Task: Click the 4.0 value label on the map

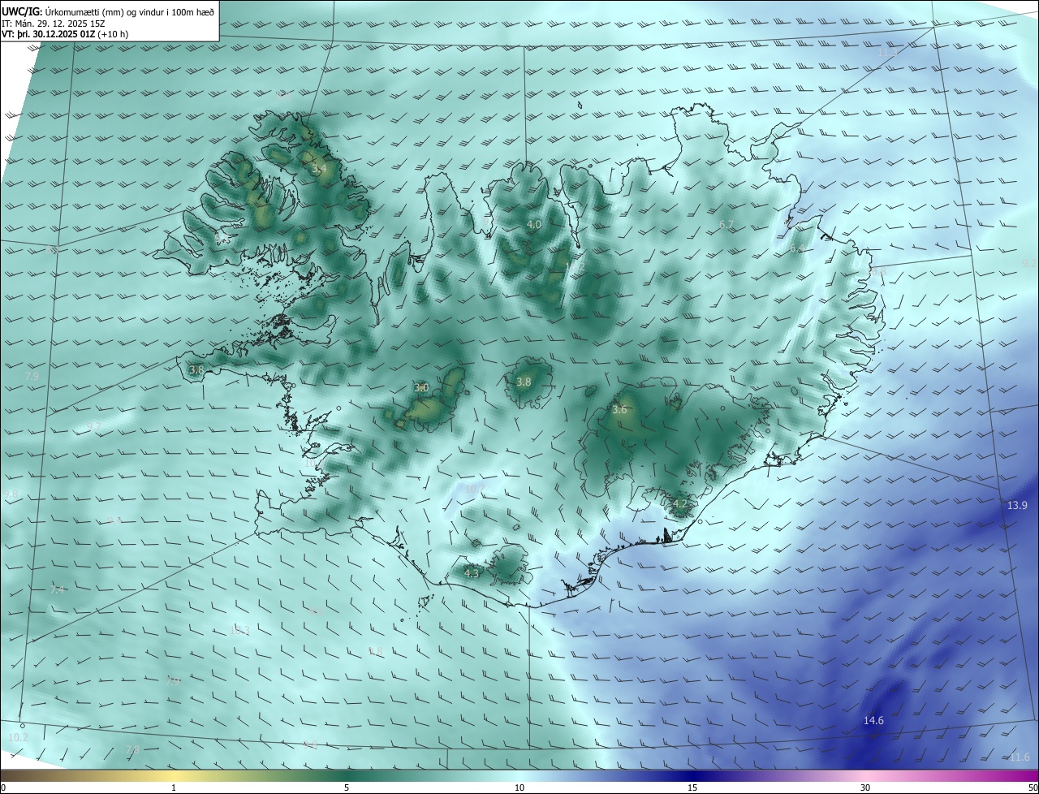Action: (534, 224)
